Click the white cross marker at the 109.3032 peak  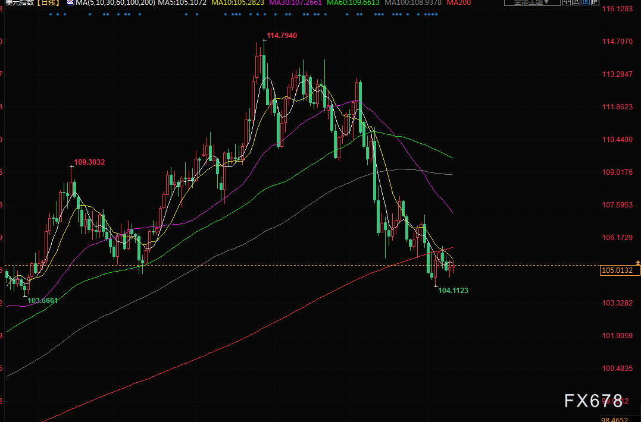(71, 166)
